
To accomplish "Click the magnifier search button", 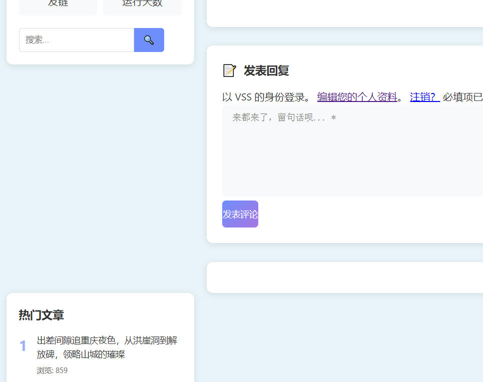I will (x=149, y=40).
